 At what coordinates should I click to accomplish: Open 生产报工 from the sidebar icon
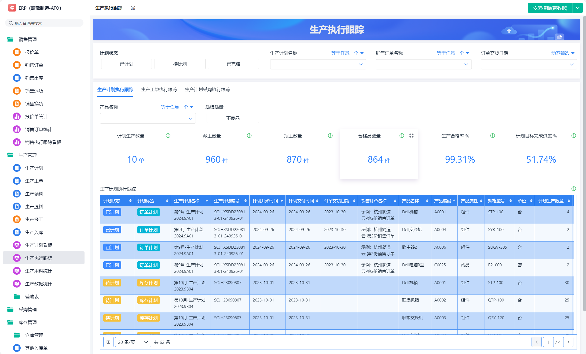pyautogui.click(x=17, y=219)
